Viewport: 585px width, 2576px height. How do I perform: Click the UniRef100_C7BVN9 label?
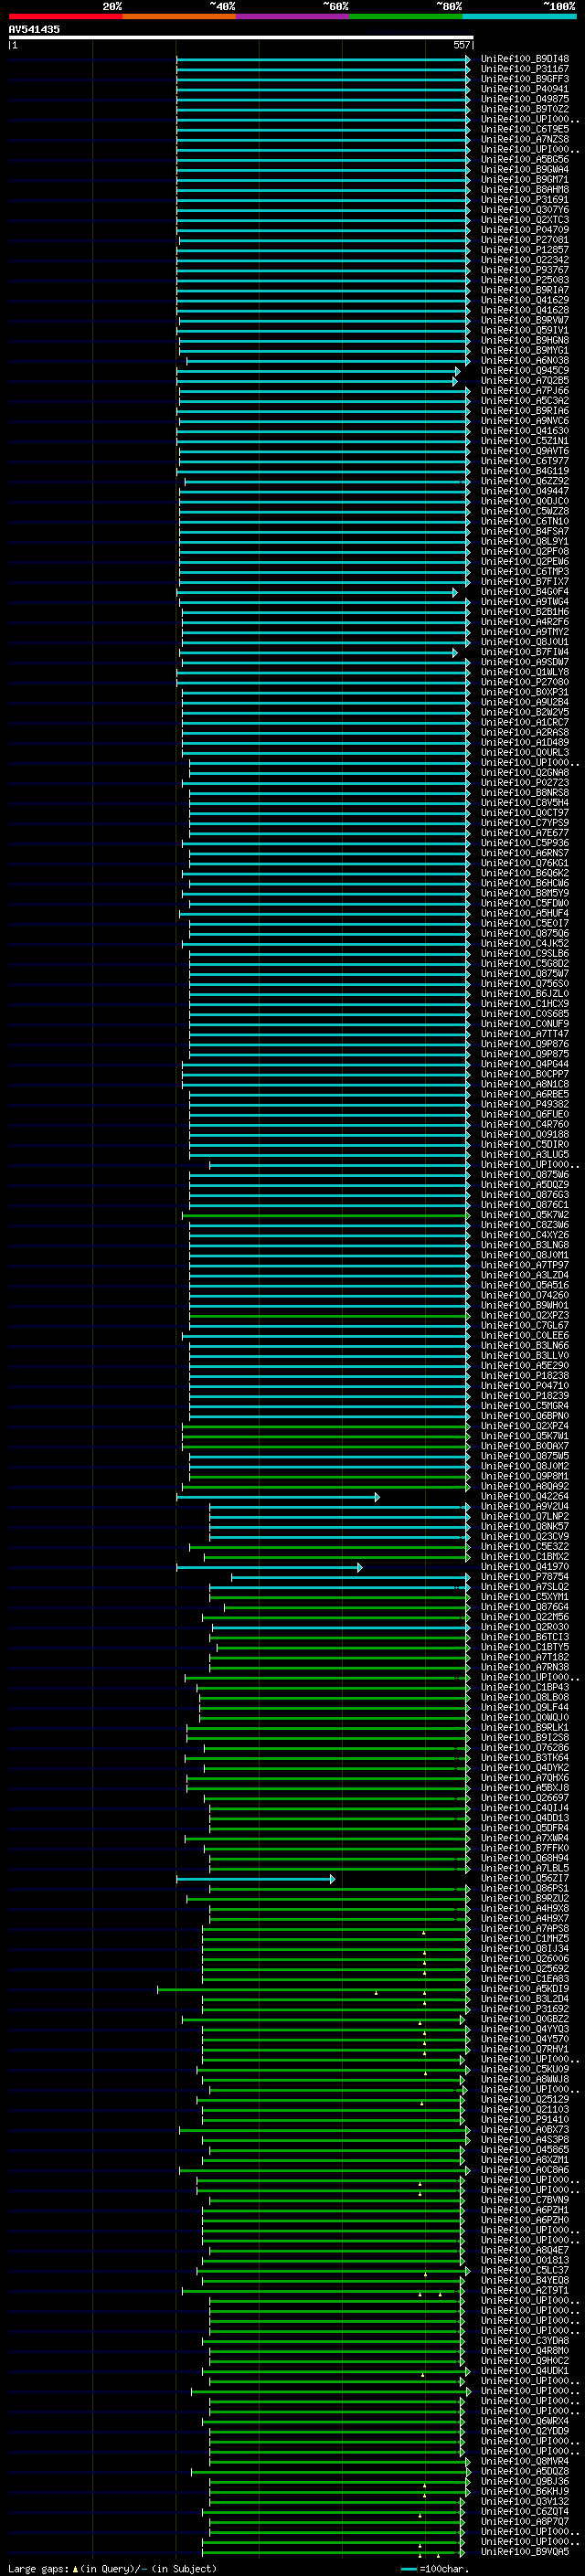click(525, 2200)
